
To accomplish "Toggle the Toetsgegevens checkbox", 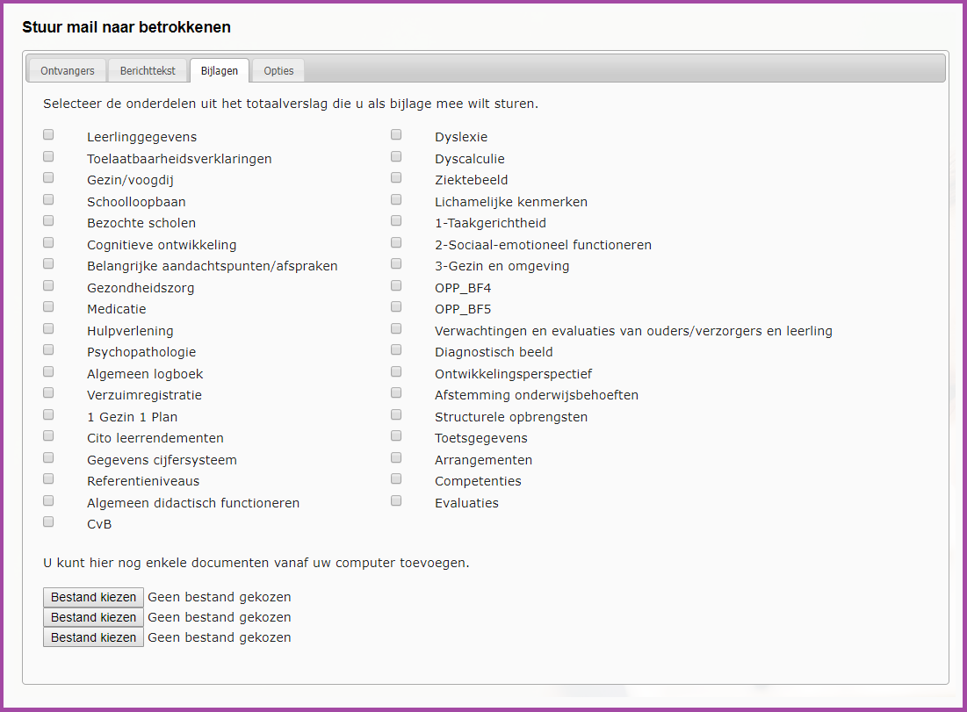I will [x=396, y=436].
